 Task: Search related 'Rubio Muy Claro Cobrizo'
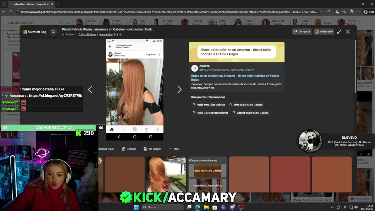click(209, 105)
